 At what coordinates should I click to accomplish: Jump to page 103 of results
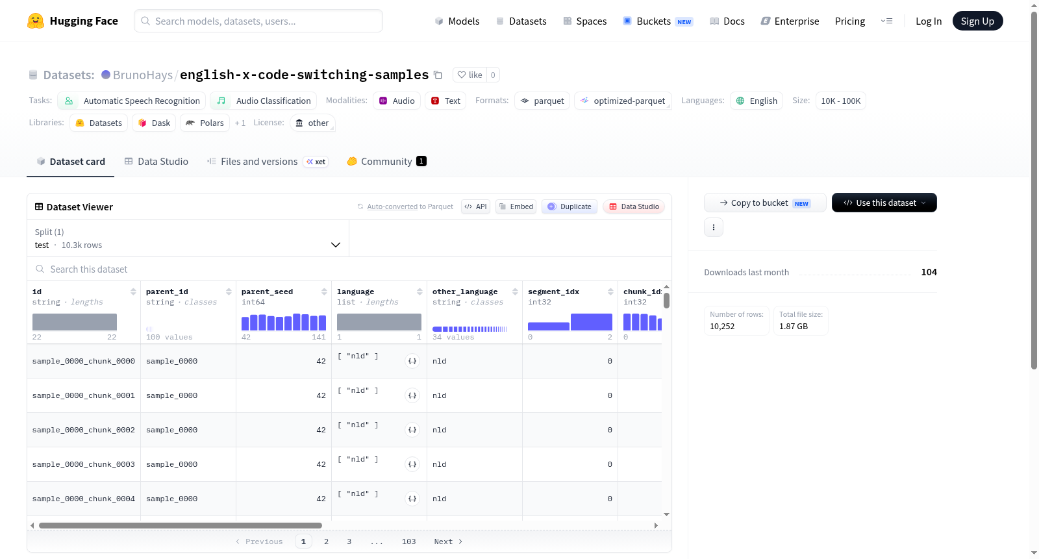408,541
